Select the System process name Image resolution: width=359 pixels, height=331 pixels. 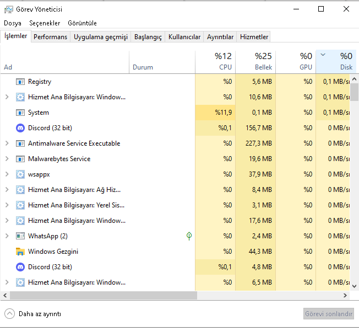coord(39,113)
